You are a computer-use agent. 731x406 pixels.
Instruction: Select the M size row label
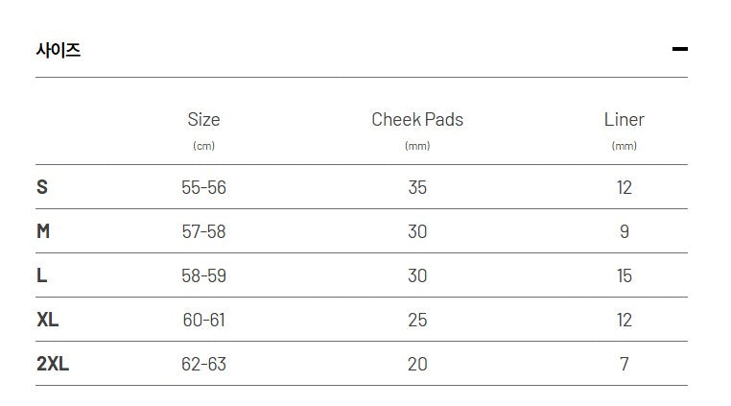43,231
